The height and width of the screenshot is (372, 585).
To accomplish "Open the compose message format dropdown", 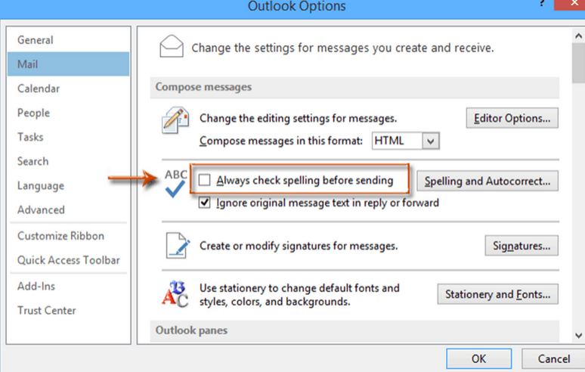I will coord(430,141).
